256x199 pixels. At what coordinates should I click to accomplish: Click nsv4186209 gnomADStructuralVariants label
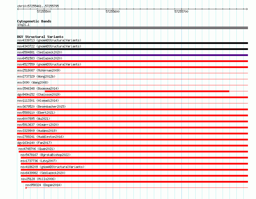pyautogui.click(x=52, y=167)
